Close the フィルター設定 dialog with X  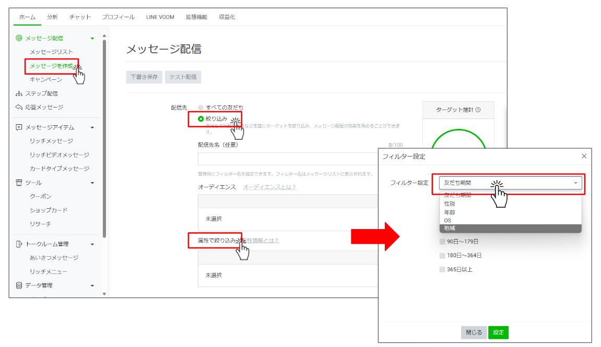tap(584, 156)
